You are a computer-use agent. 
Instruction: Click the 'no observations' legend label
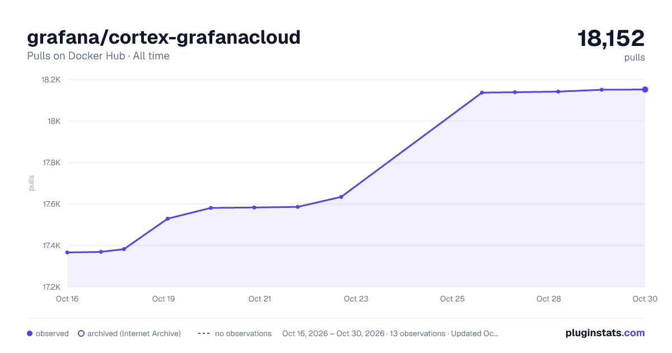[x=243, y=333]
